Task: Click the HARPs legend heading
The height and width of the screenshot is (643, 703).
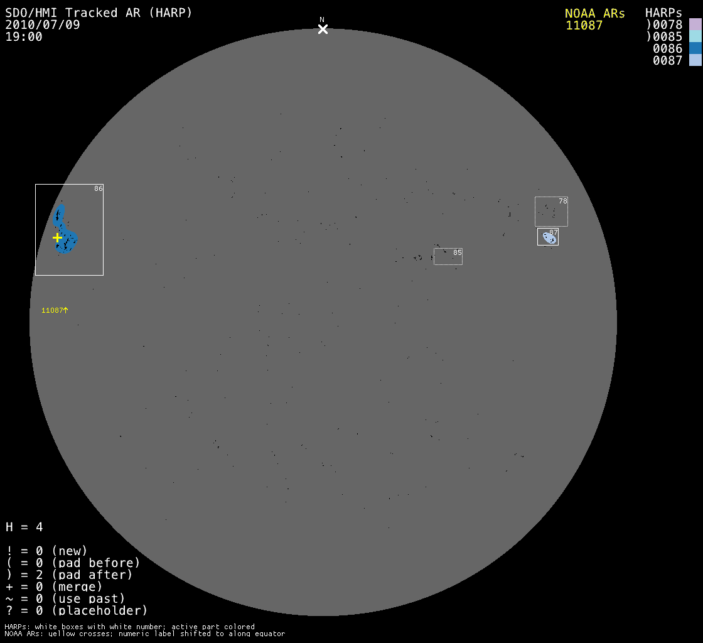Action: point(663,13)
